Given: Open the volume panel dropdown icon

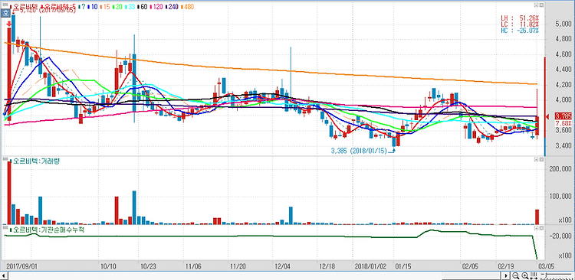Looking at the screenshot, I should 536,160.
